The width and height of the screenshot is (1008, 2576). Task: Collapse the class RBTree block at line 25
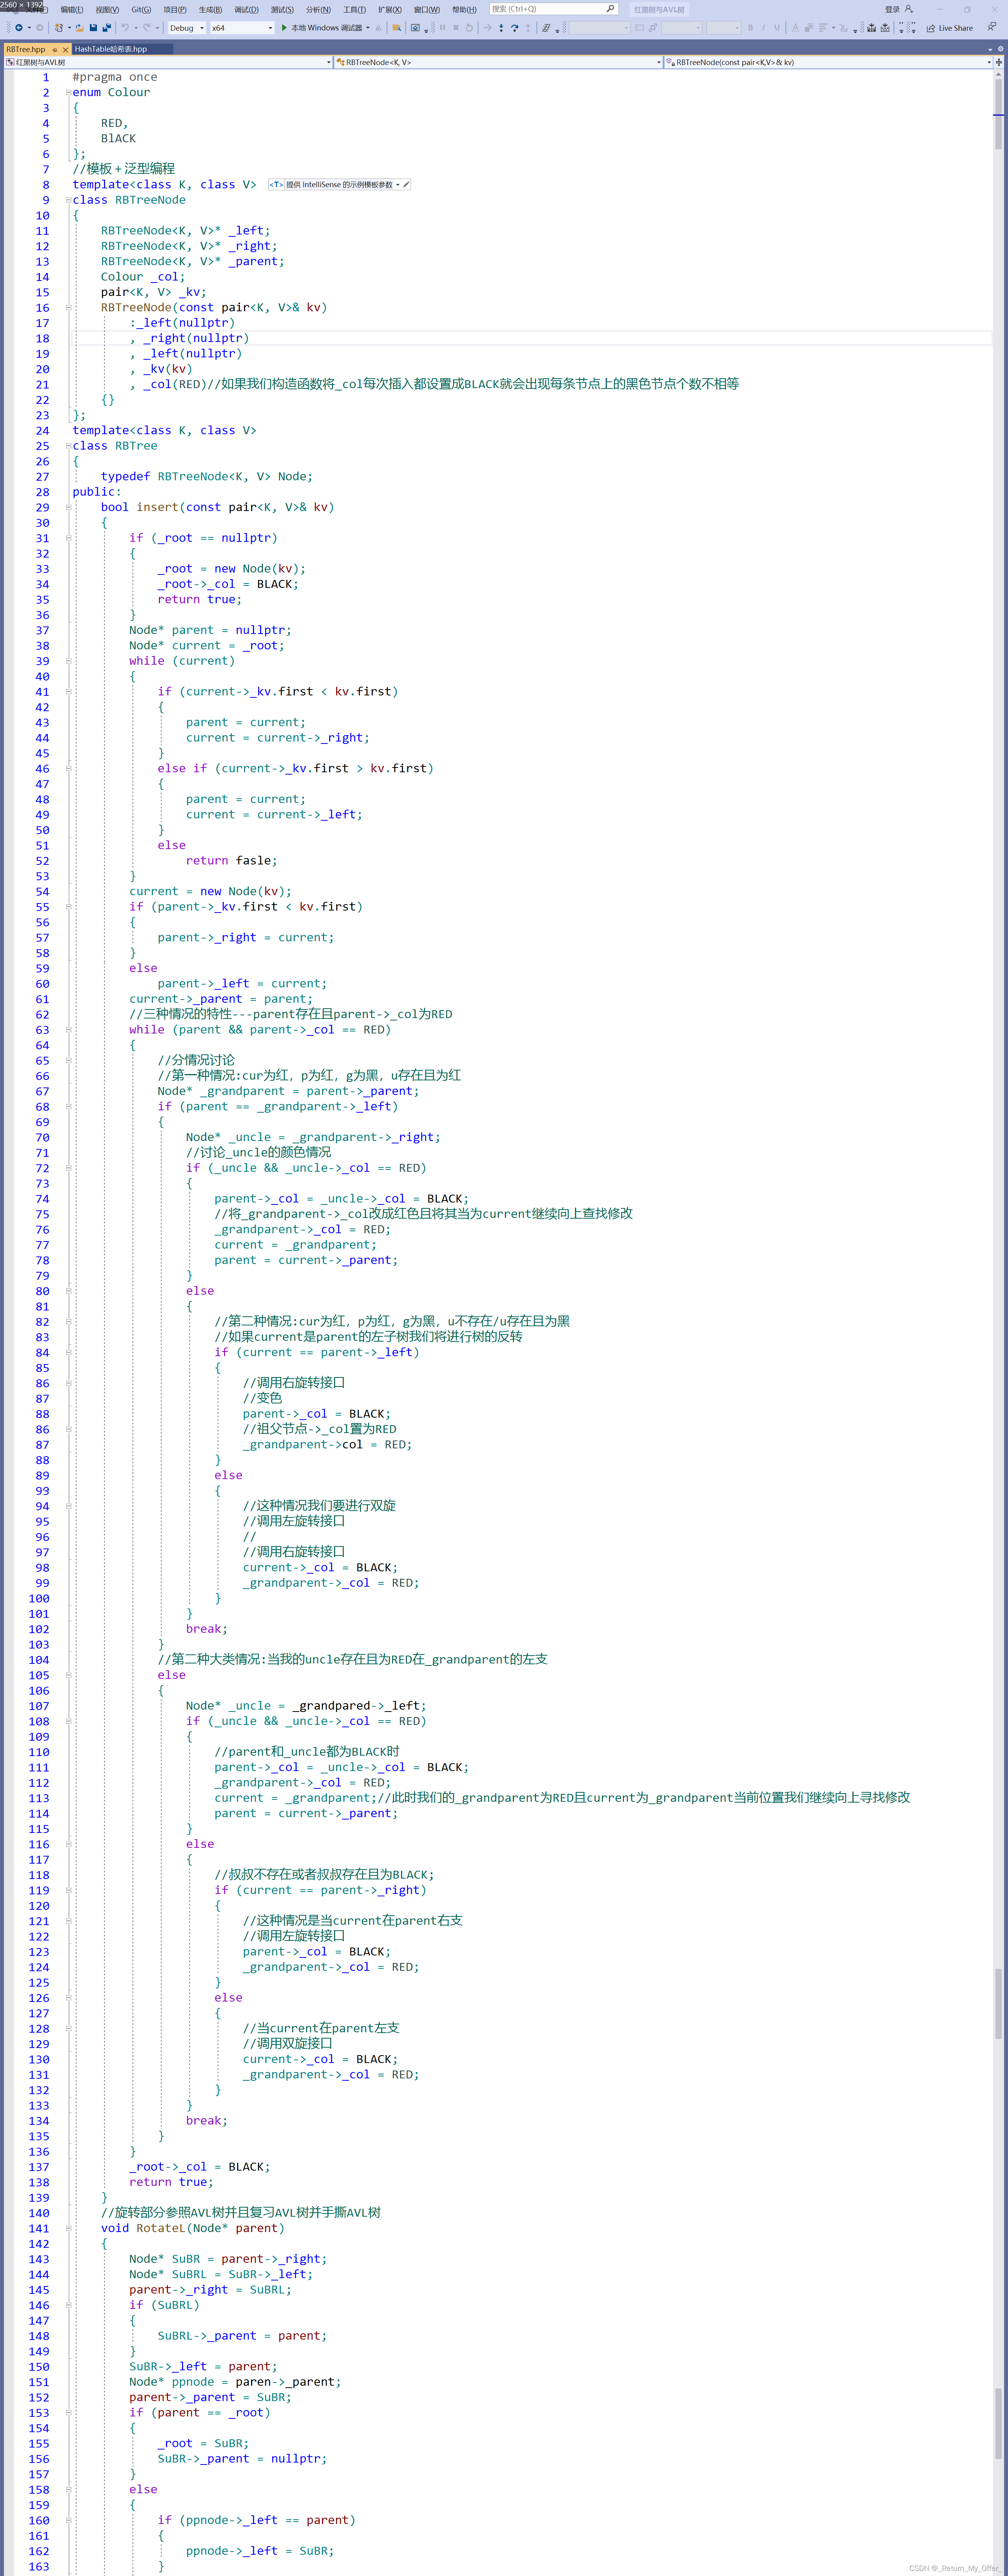coord(69,446)
